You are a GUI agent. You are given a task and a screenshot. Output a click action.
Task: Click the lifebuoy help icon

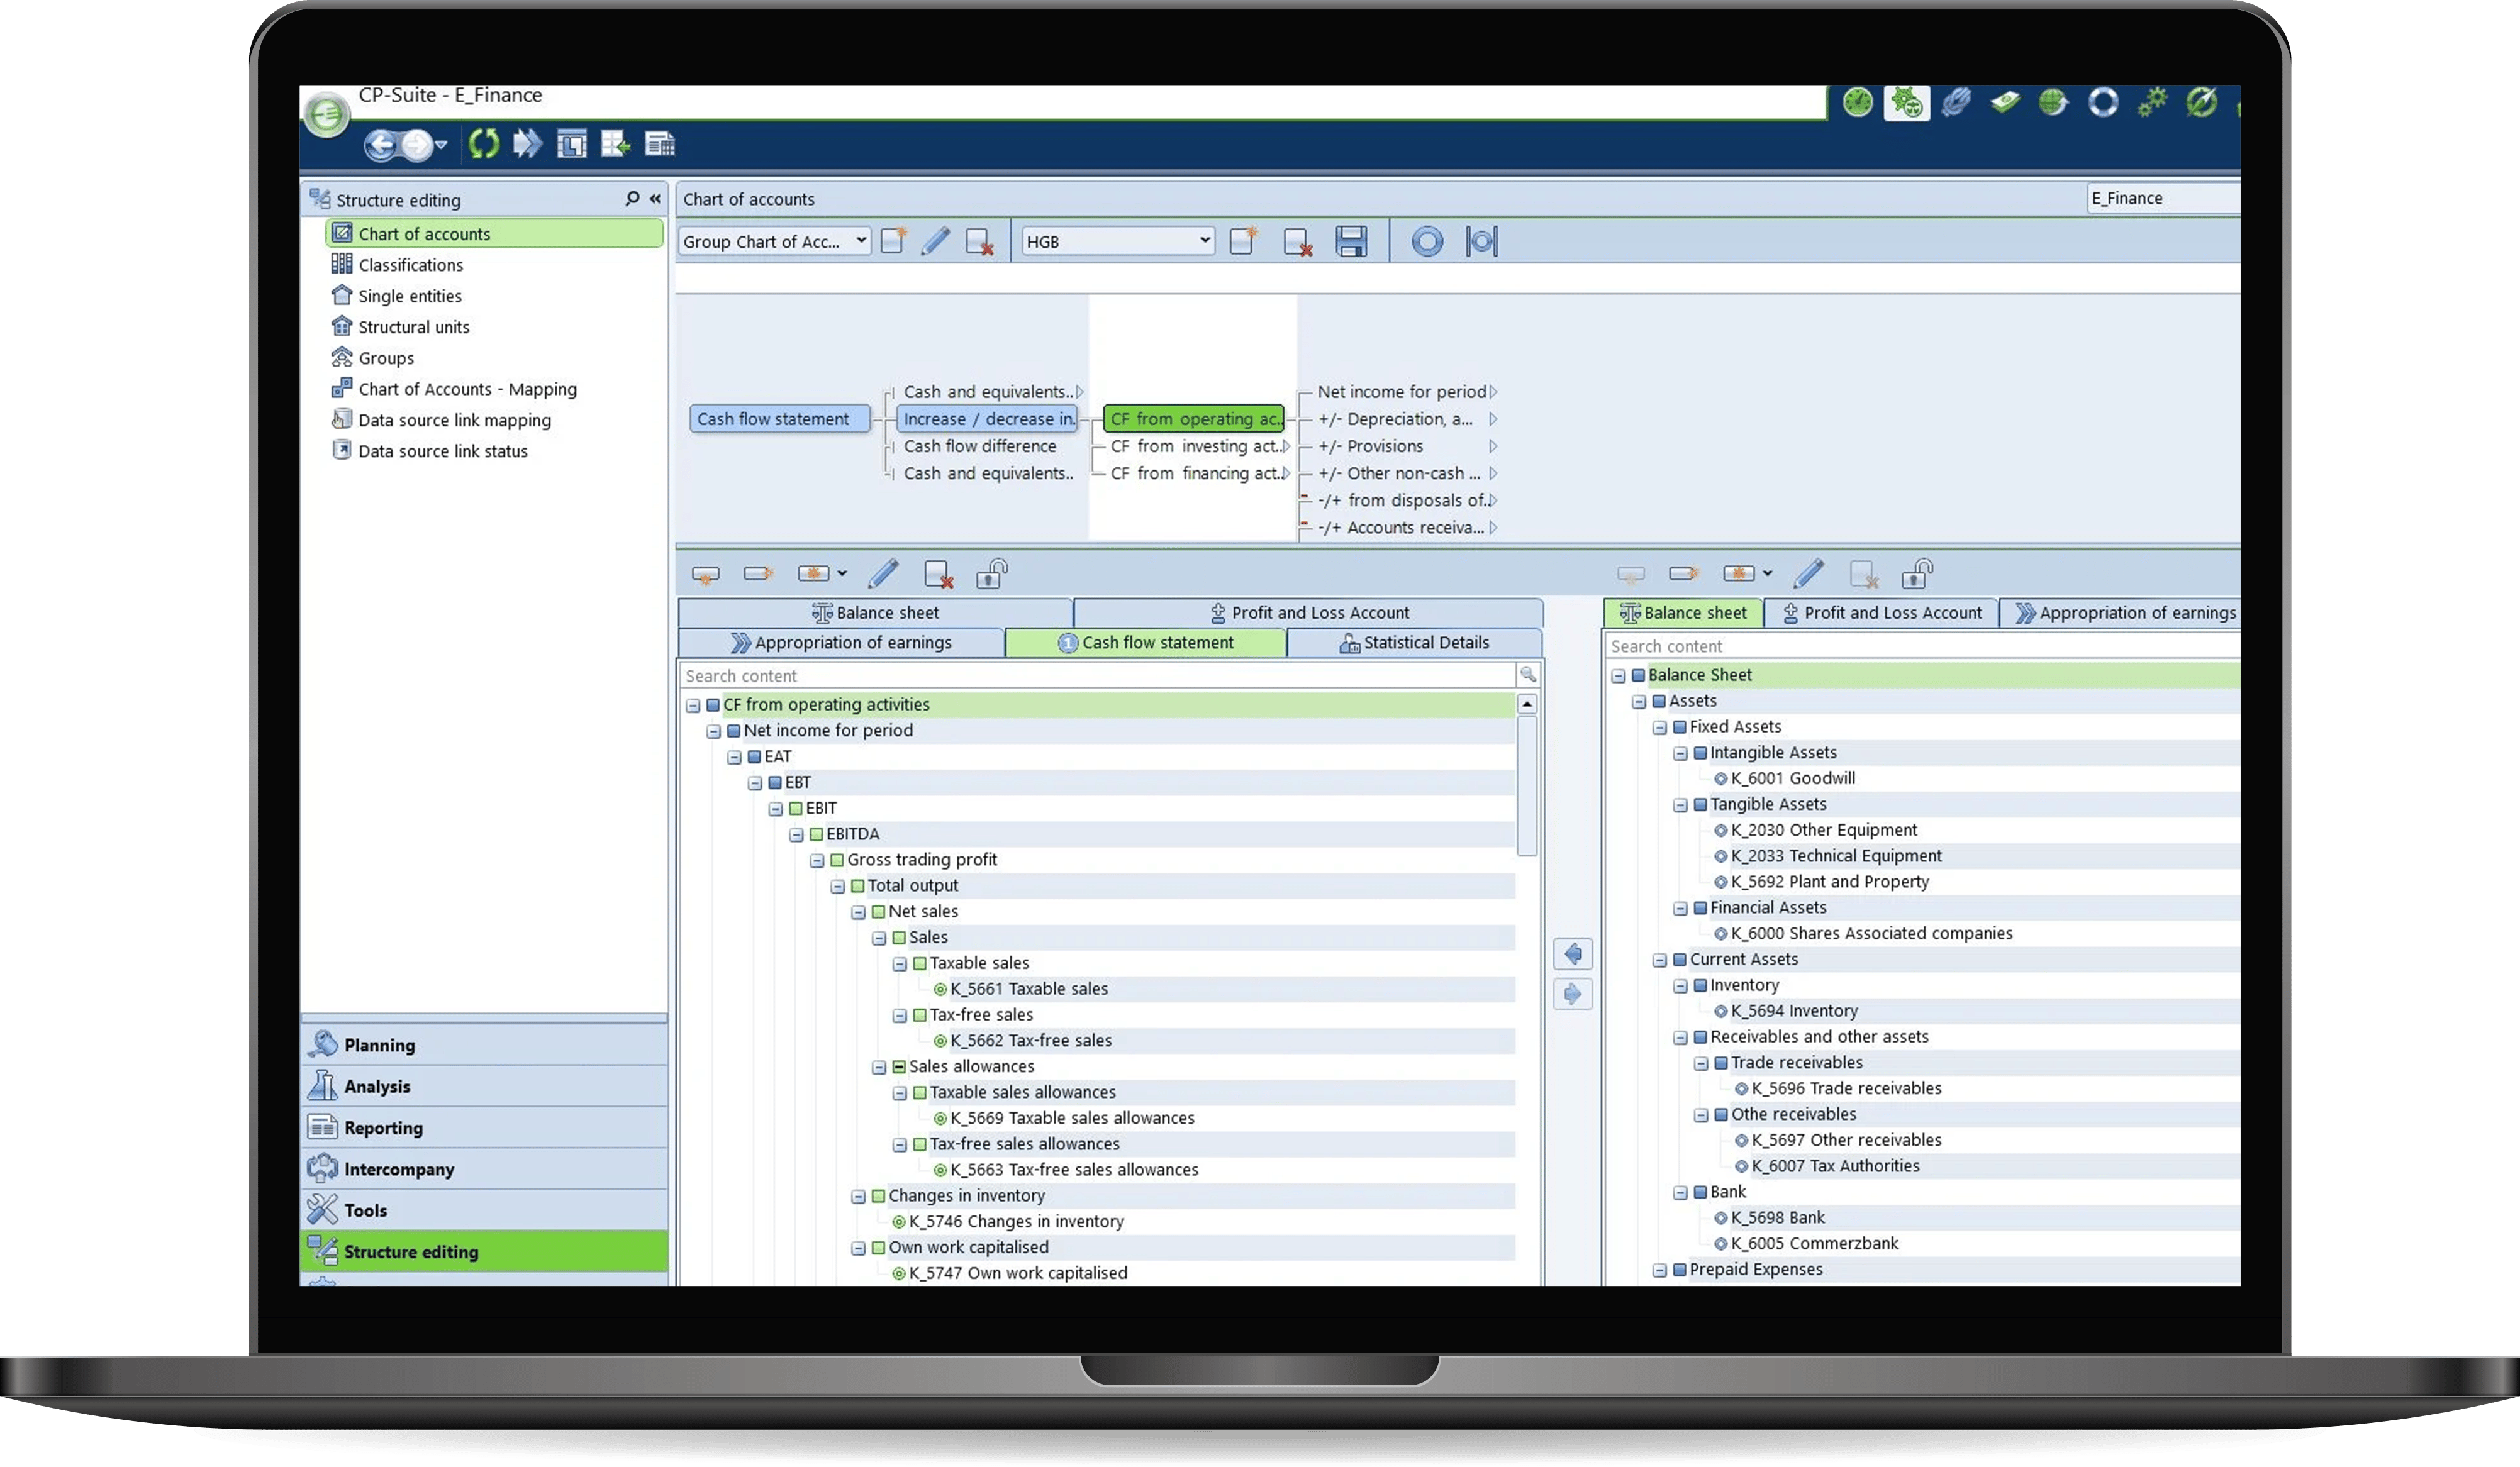(2103, 102)
